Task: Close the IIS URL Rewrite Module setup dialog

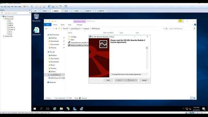Action: tap(147, 37)
